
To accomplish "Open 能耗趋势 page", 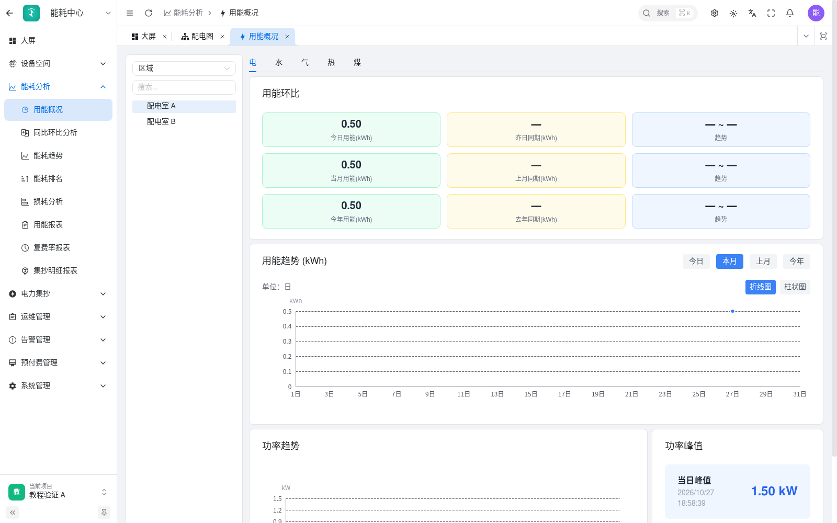I will click(x=58, y=155).
